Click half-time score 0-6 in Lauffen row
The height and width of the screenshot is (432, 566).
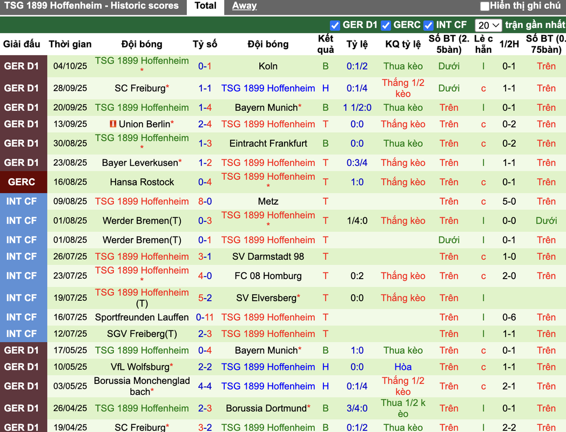[509, 317]
